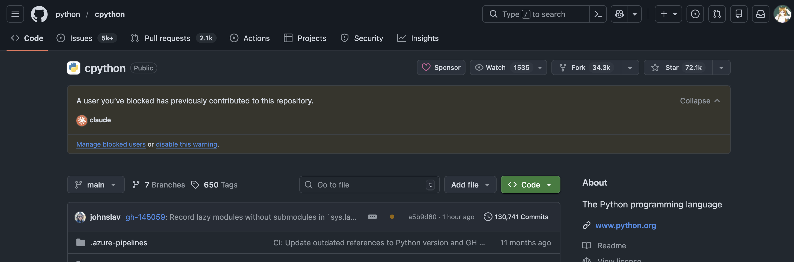Viewport: 794px width, 262px height.
Task: Open notifications inbox icon
Action: tap(761, 14)
